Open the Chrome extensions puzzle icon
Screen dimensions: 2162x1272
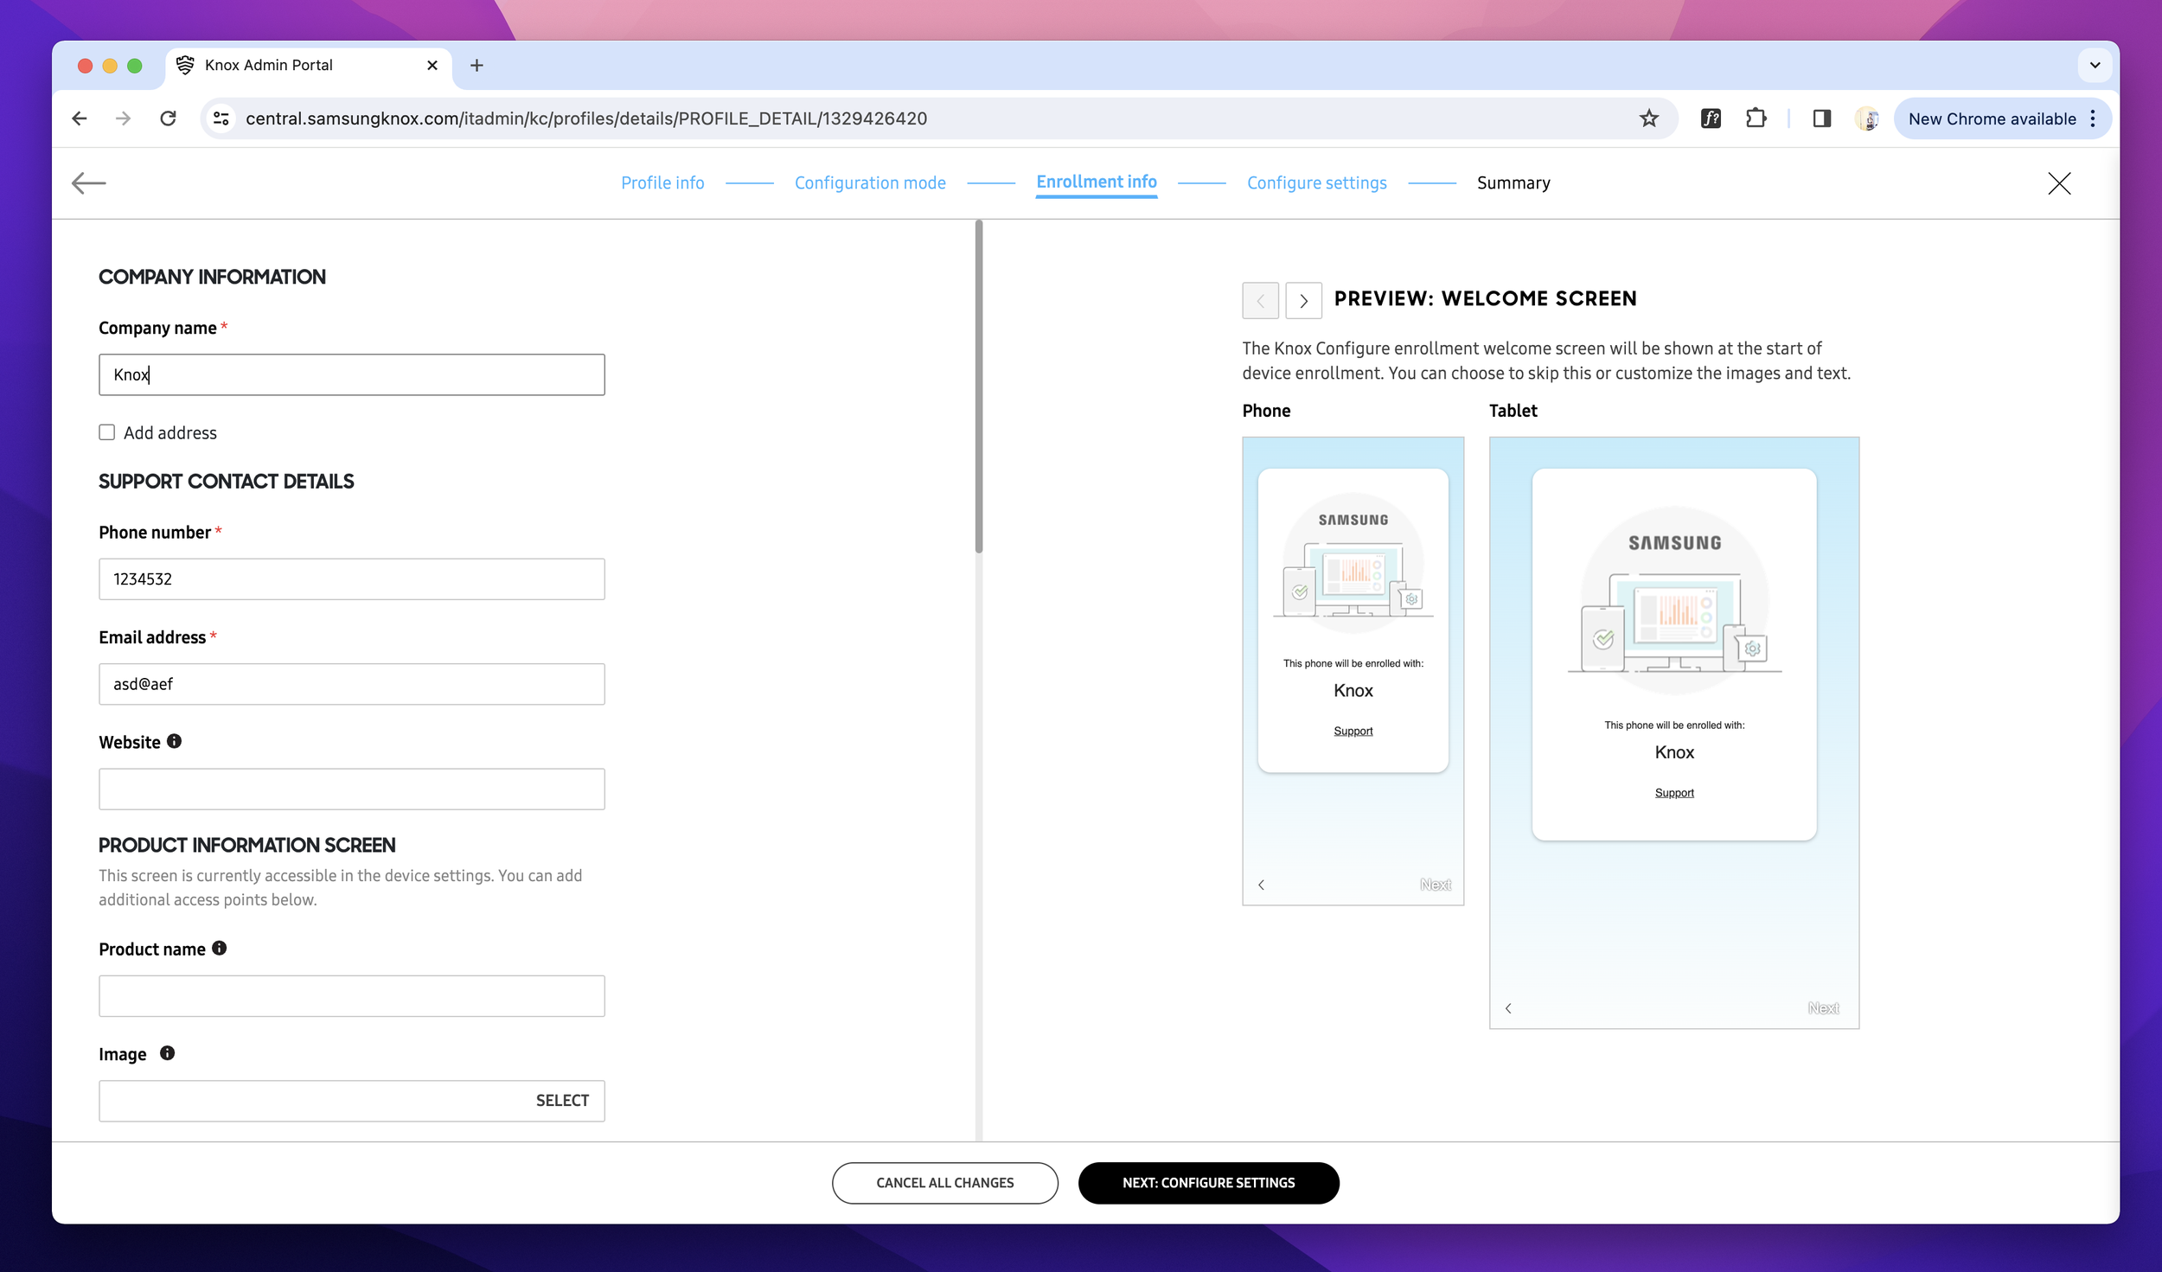[x=1756, y=118]
